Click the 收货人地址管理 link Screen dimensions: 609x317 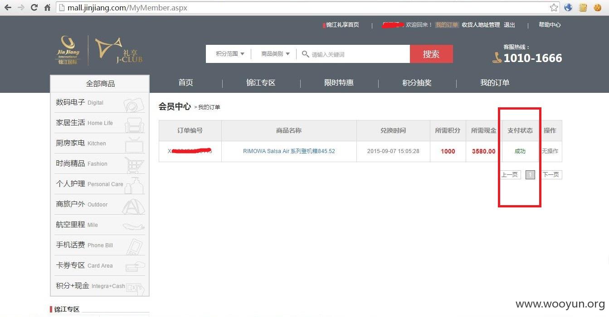coord(481,25)
